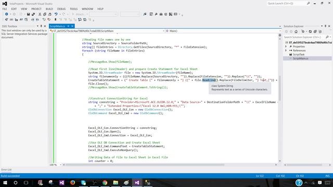The width and height of the screenshot is (333, 187).
Task: Click the Quick Launch search magnifier icon
Action: coord(309,4)
